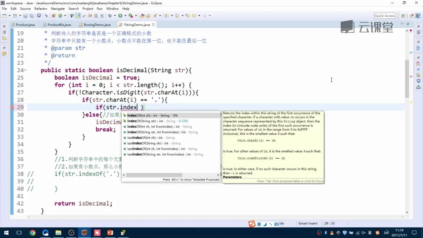Open the Back navigation history dropdown
423x238 pixels.
(199, 16)
